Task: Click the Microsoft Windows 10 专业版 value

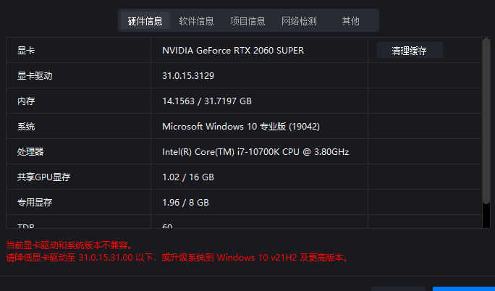Action: (241, 127)
